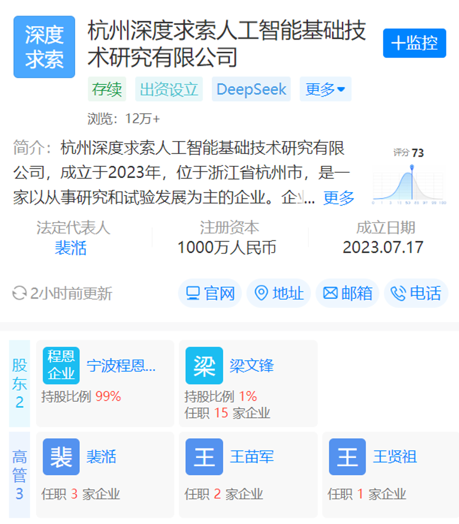Open executive 王贤祖 link

point(395,457)
